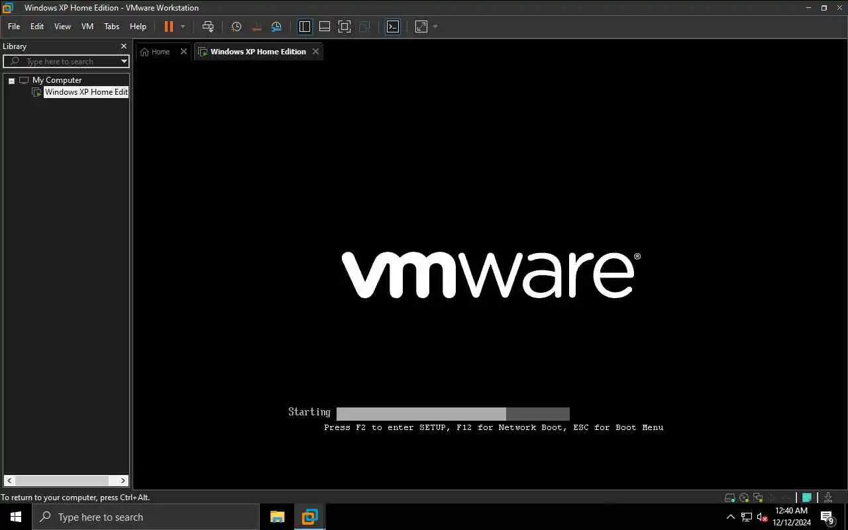The width and height of the screenshot is (848, 530).
Task: Open File Explorer from the taskbar
Action: [277, 517]
